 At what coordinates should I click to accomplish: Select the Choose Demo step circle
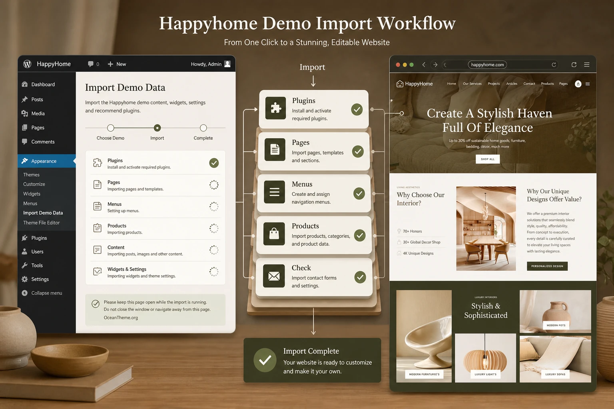pos(111,128)
